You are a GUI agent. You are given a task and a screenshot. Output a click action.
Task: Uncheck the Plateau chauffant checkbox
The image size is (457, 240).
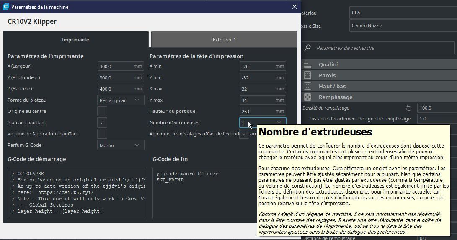(x=102, y=123)
